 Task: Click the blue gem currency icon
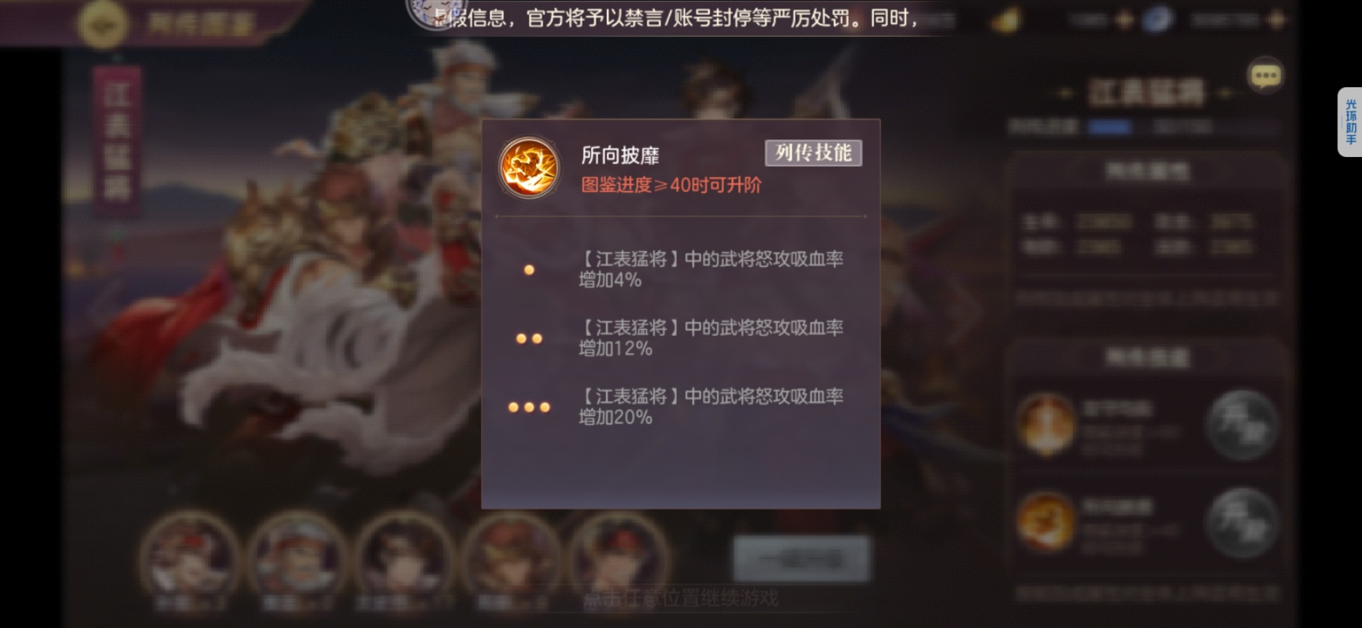(1157, 20)
